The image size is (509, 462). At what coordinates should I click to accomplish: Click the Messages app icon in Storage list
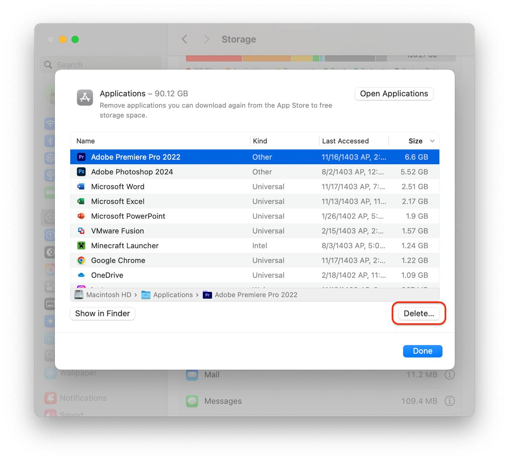192,401
